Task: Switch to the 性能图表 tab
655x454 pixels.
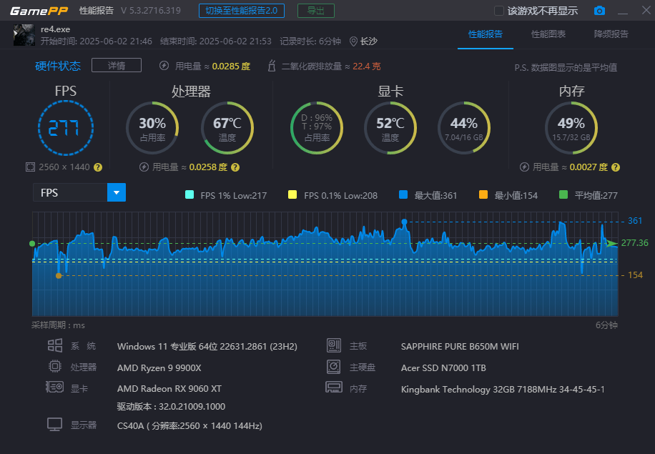Action: point(548,34)
